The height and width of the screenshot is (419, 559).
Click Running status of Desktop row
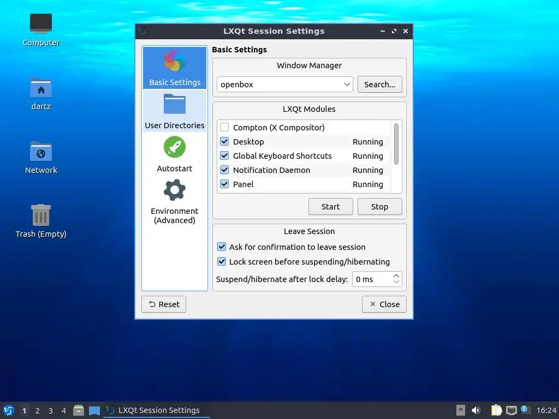pyautogui.click(x=368, y=141)
